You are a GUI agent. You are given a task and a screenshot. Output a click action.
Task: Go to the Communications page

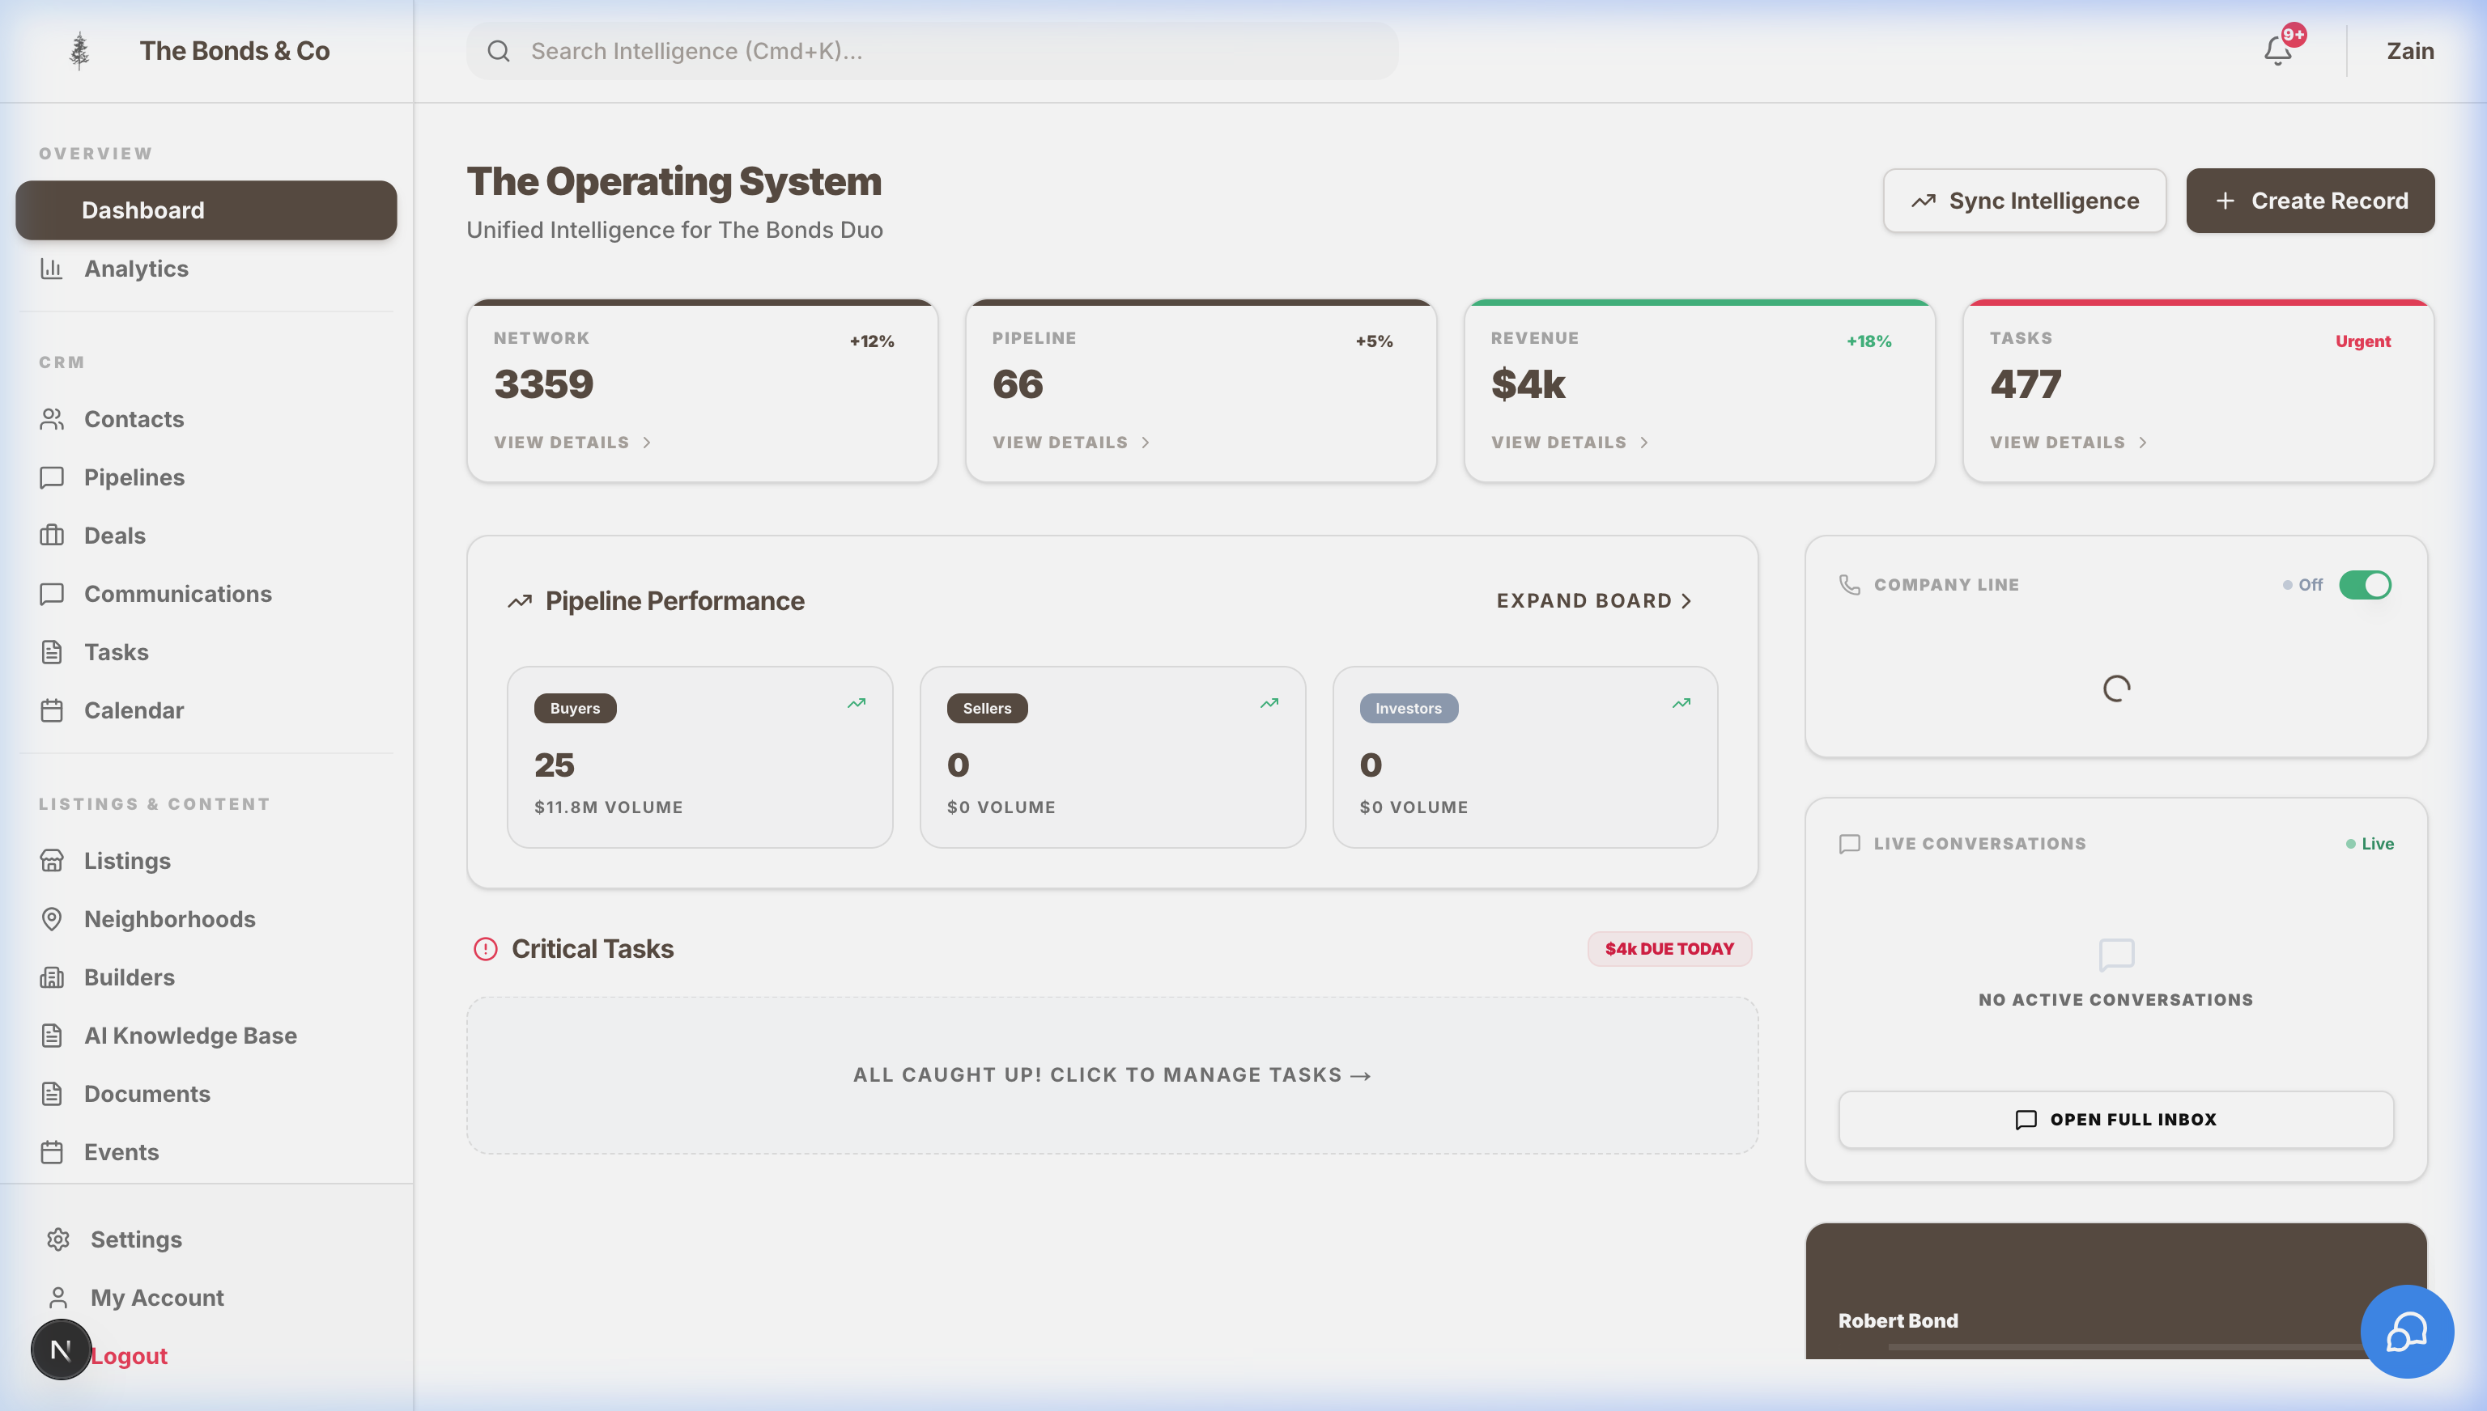pyautogui.click(x=206, y=593)
